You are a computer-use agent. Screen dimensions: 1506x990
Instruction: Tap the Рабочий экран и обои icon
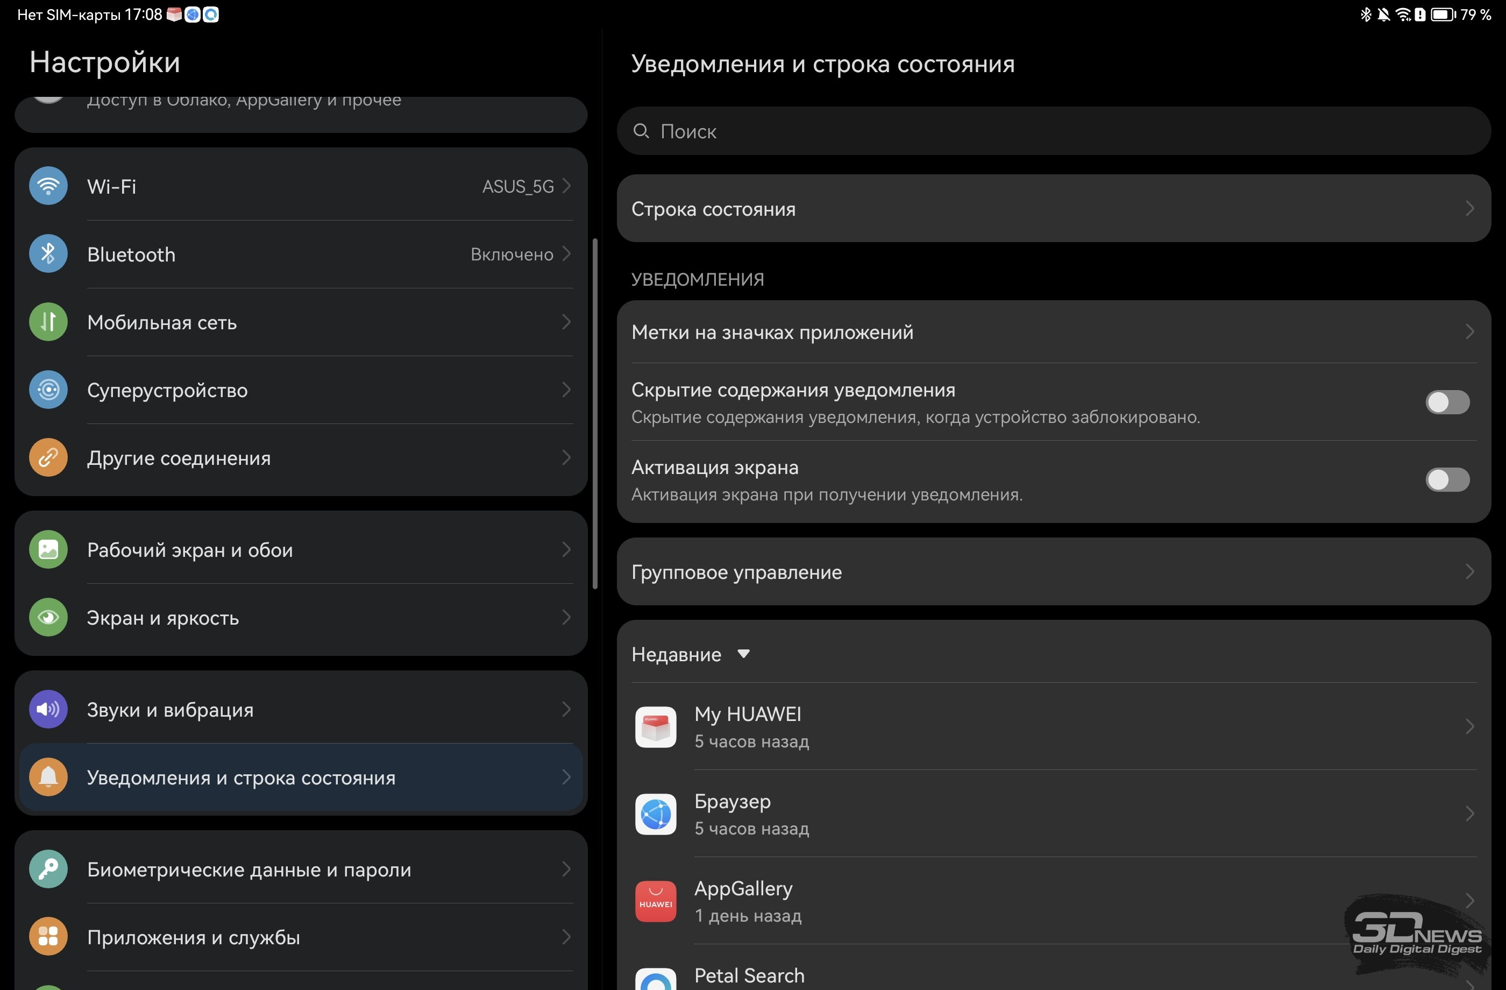coord(48,549)
